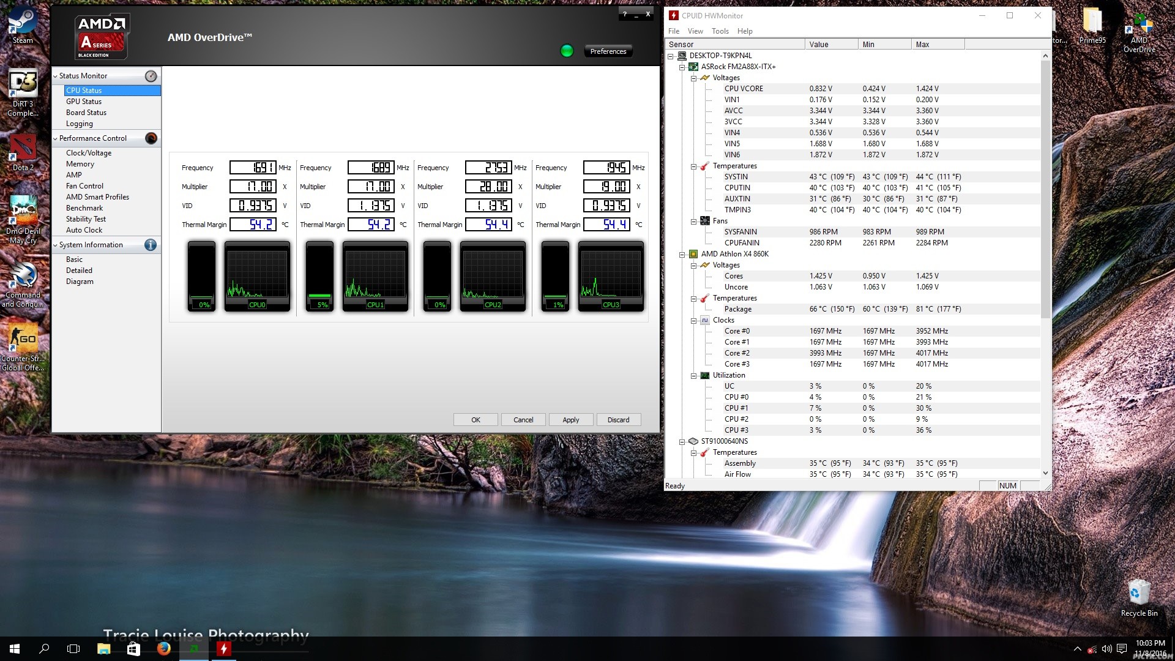Collapse the ASRock FM2A88X-ITX+ Temperatures node
This screenshot has height=661, width=1175.
[x=693, y=166]
